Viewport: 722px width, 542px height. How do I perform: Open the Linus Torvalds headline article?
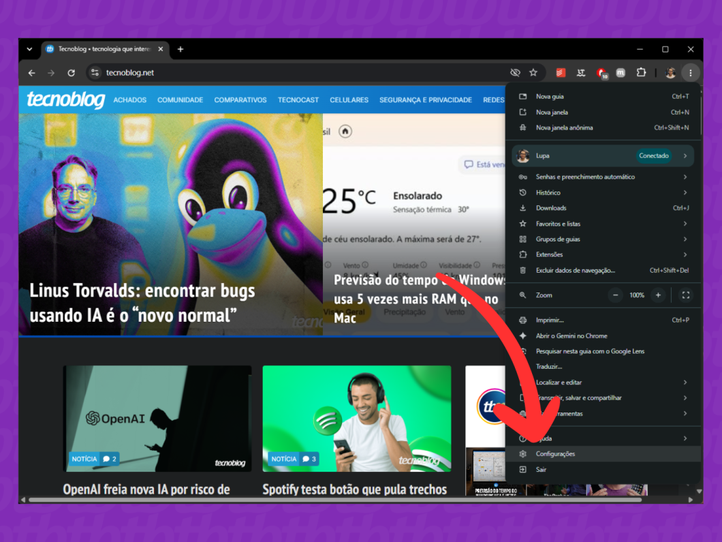[142, 303]
